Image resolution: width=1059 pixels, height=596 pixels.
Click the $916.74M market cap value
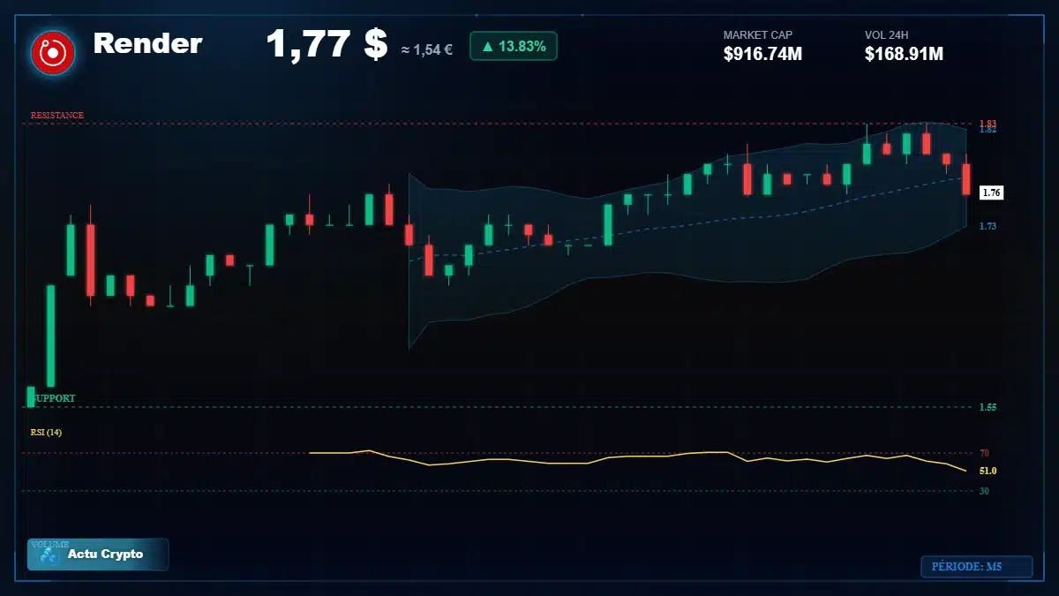tap(762, 54)
